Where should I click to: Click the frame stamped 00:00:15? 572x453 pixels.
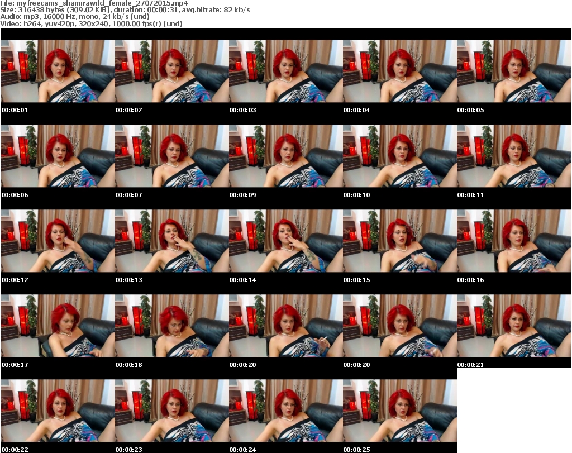click(400, 241)
